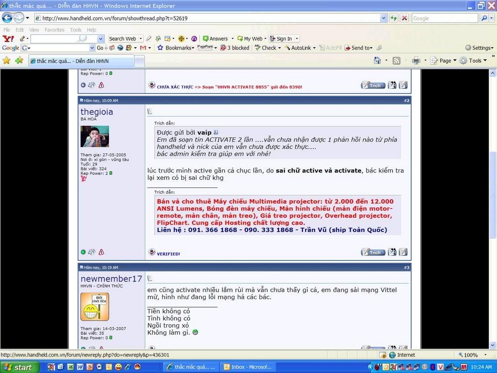This screenshot has width=497, height=373.
Task: Open the View menu
Action: 34,30
